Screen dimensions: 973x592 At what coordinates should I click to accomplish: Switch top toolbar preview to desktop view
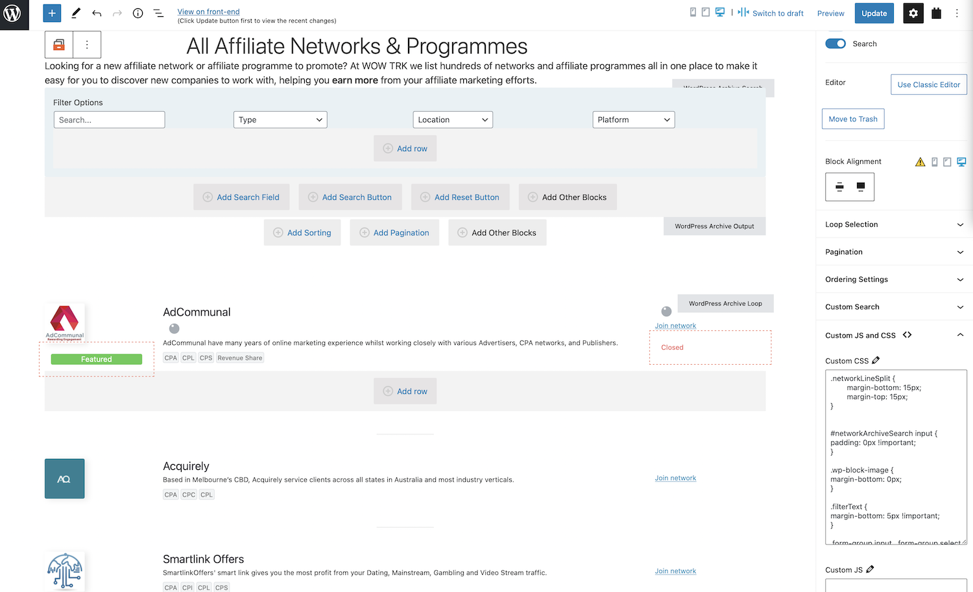[720, 12]
